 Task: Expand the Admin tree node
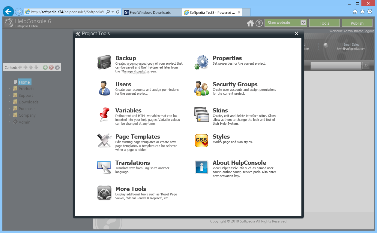(x=9, y=122)
